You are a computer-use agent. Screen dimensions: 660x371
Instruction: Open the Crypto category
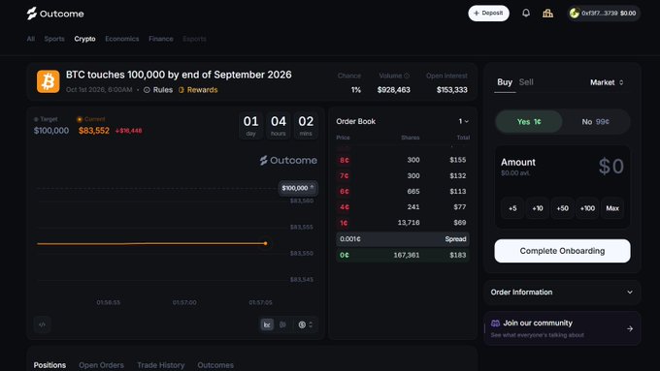tap(84, 39)
